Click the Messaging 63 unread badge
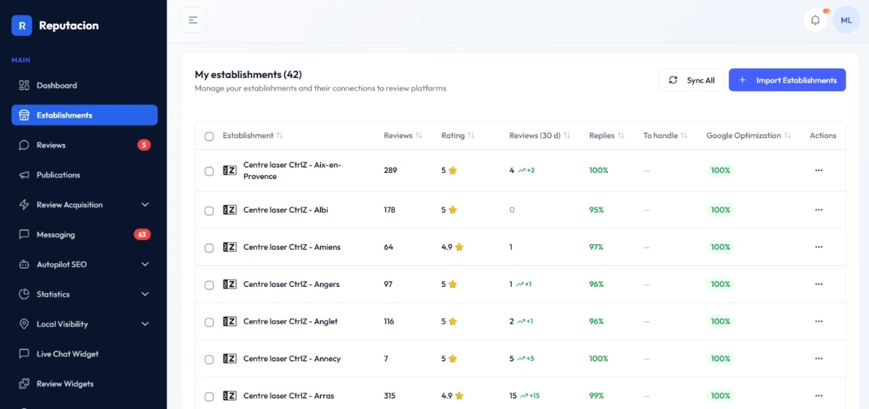The image size is (869, 409). click(x=142, y=235)
